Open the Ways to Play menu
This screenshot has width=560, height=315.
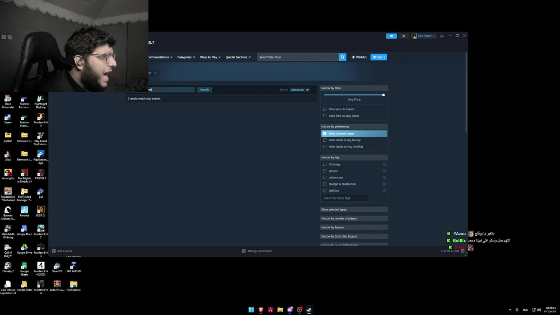pyautogui.click(x=210, y=57)
